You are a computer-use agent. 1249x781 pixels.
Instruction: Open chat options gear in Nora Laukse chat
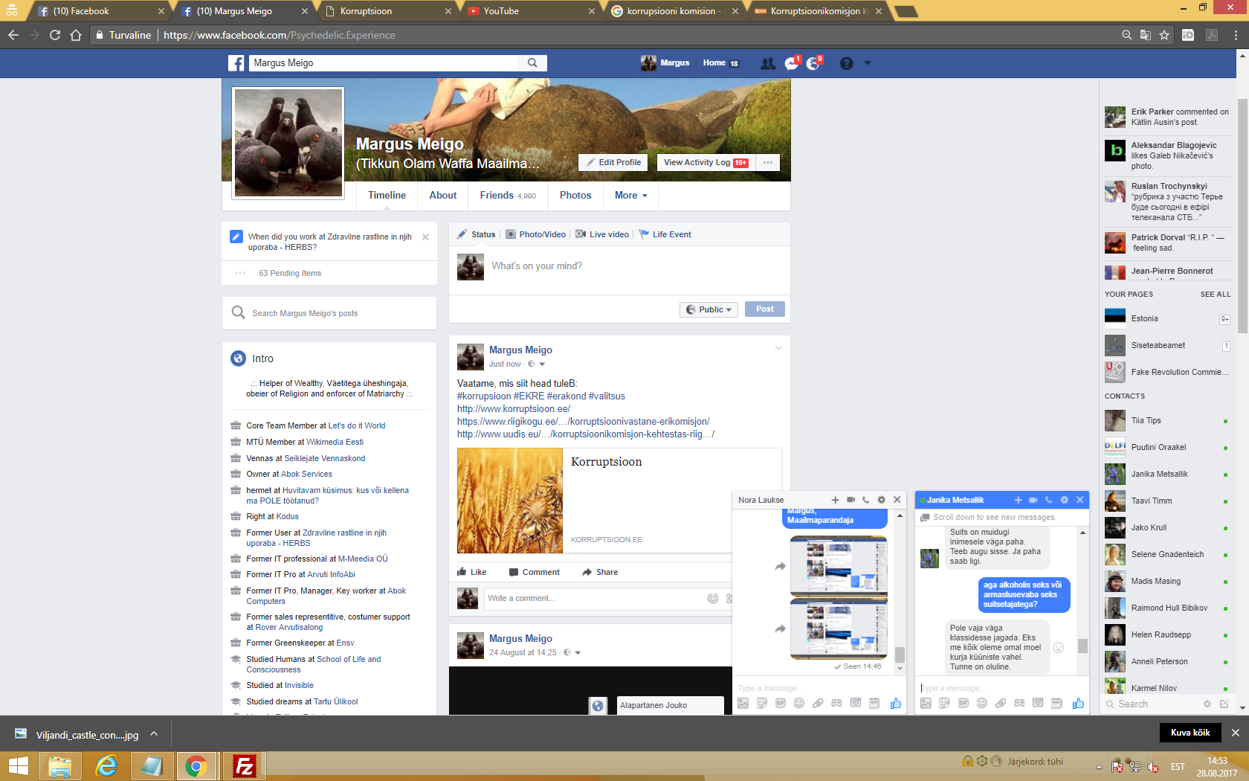(x=881, y=500)
